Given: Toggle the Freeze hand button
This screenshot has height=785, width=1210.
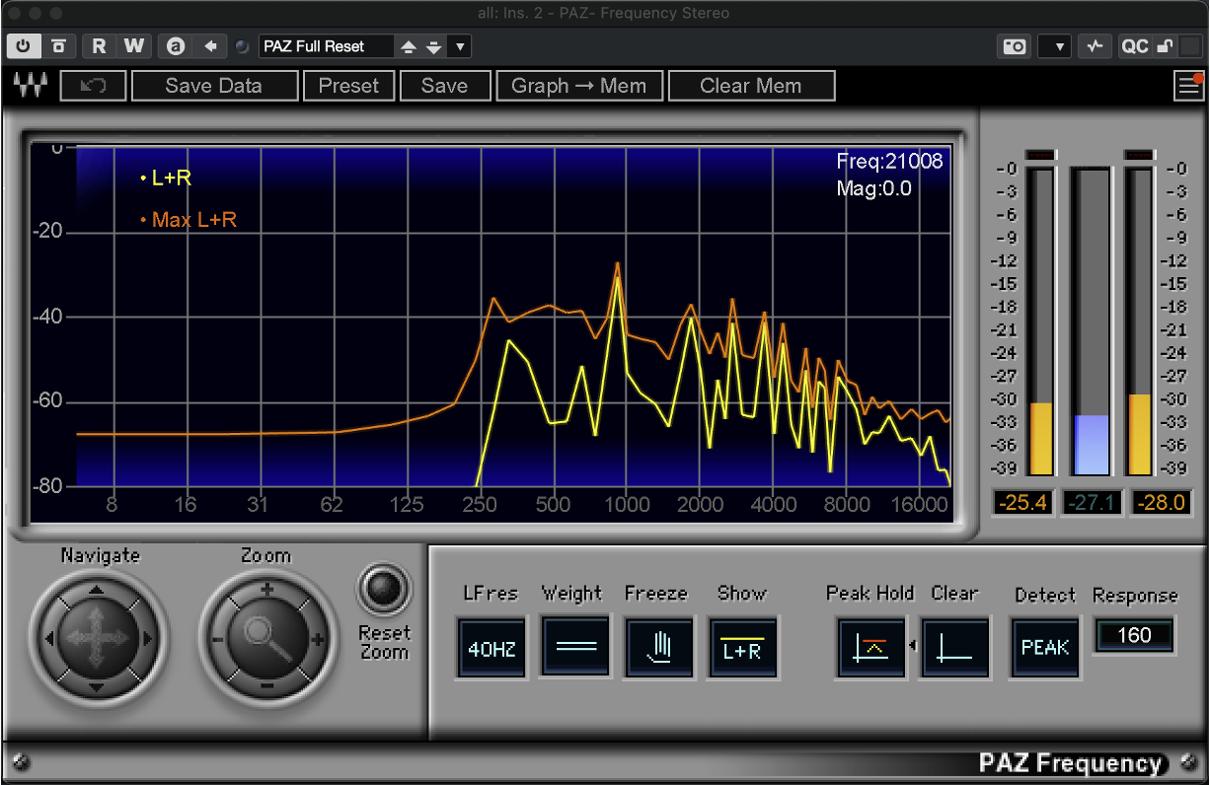Looking at the screenshot, I should point(658,648).
